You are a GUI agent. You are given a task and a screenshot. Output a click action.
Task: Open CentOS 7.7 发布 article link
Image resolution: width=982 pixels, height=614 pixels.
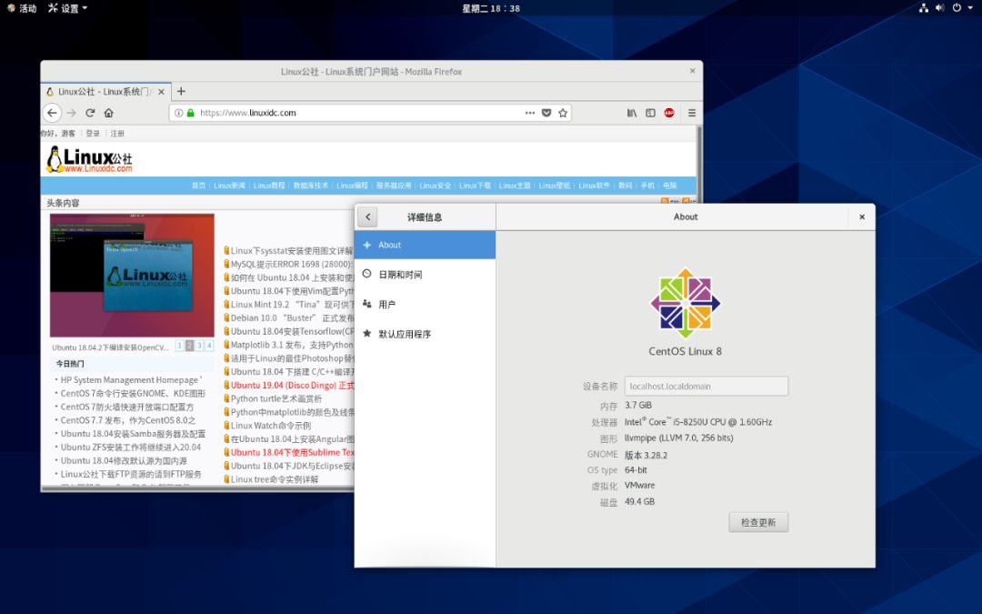tap(128, 420)
